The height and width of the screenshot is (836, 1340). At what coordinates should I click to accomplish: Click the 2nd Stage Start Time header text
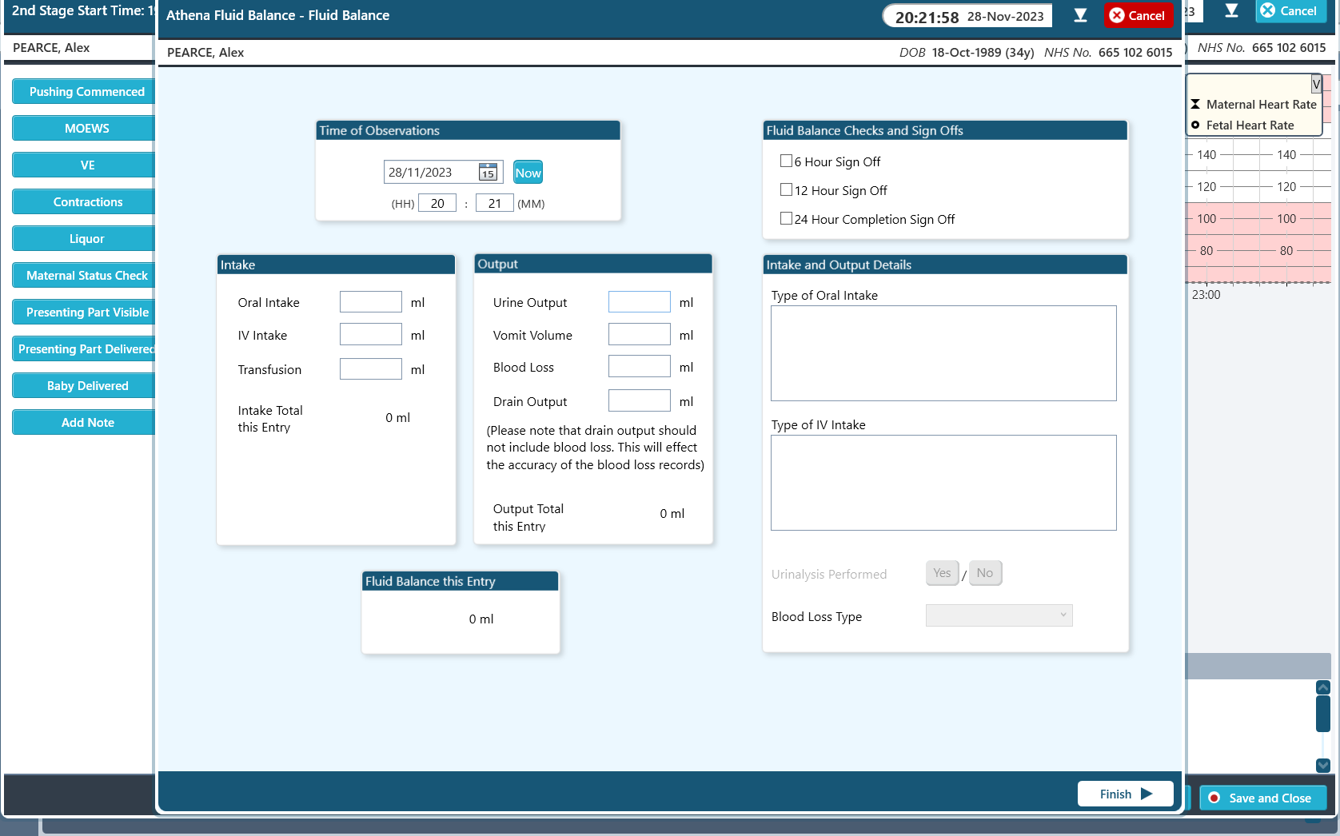pyautogui.click(x=82, y=10)
